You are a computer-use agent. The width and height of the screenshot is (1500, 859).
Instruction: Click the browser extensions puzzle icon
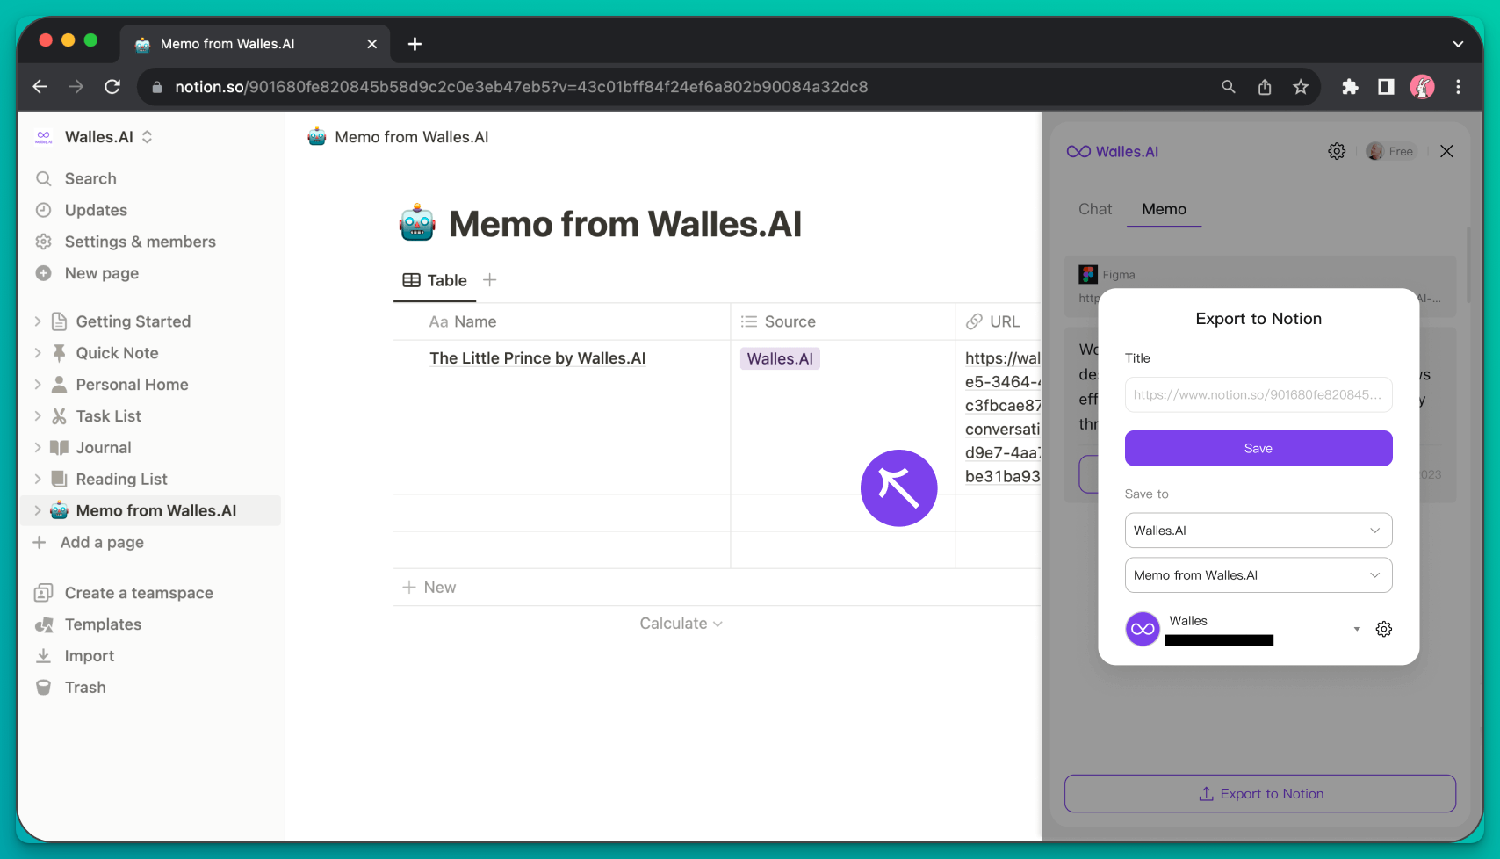tap(1350, 87)
